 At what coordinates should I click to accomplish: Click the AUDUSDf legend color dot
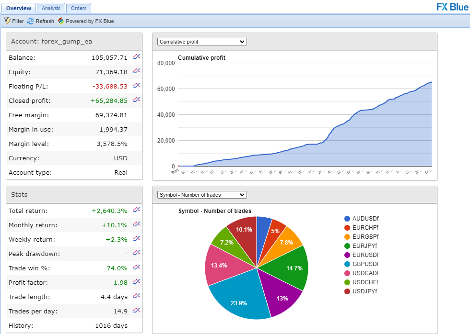pyautogui.click(x=347, y=219)
